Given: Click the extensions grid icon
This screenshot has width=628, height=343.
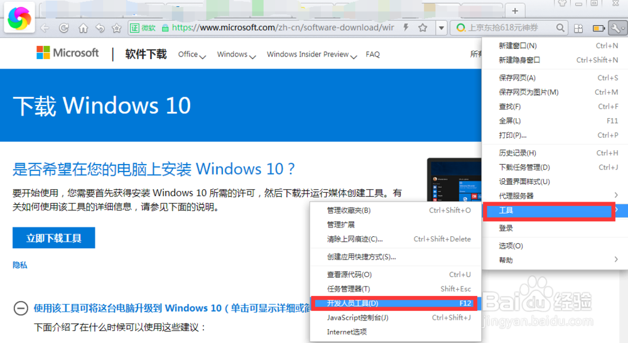Looking at the screenshot, I should click(578, 28).
